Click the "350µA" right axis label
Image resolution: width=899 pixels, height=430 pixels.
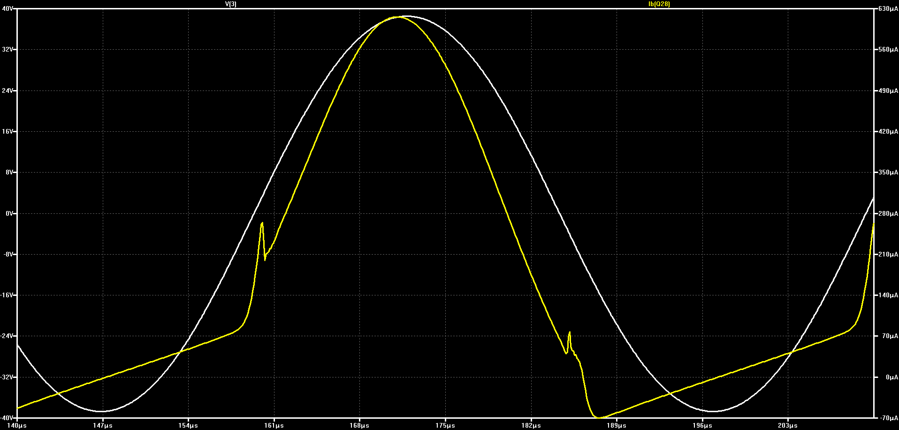click(x=888, y=172)
